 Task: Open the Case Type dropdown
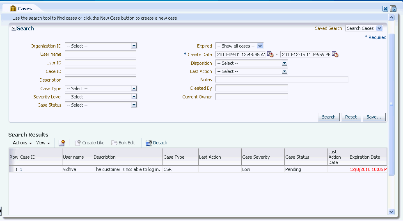click(134, 89)
